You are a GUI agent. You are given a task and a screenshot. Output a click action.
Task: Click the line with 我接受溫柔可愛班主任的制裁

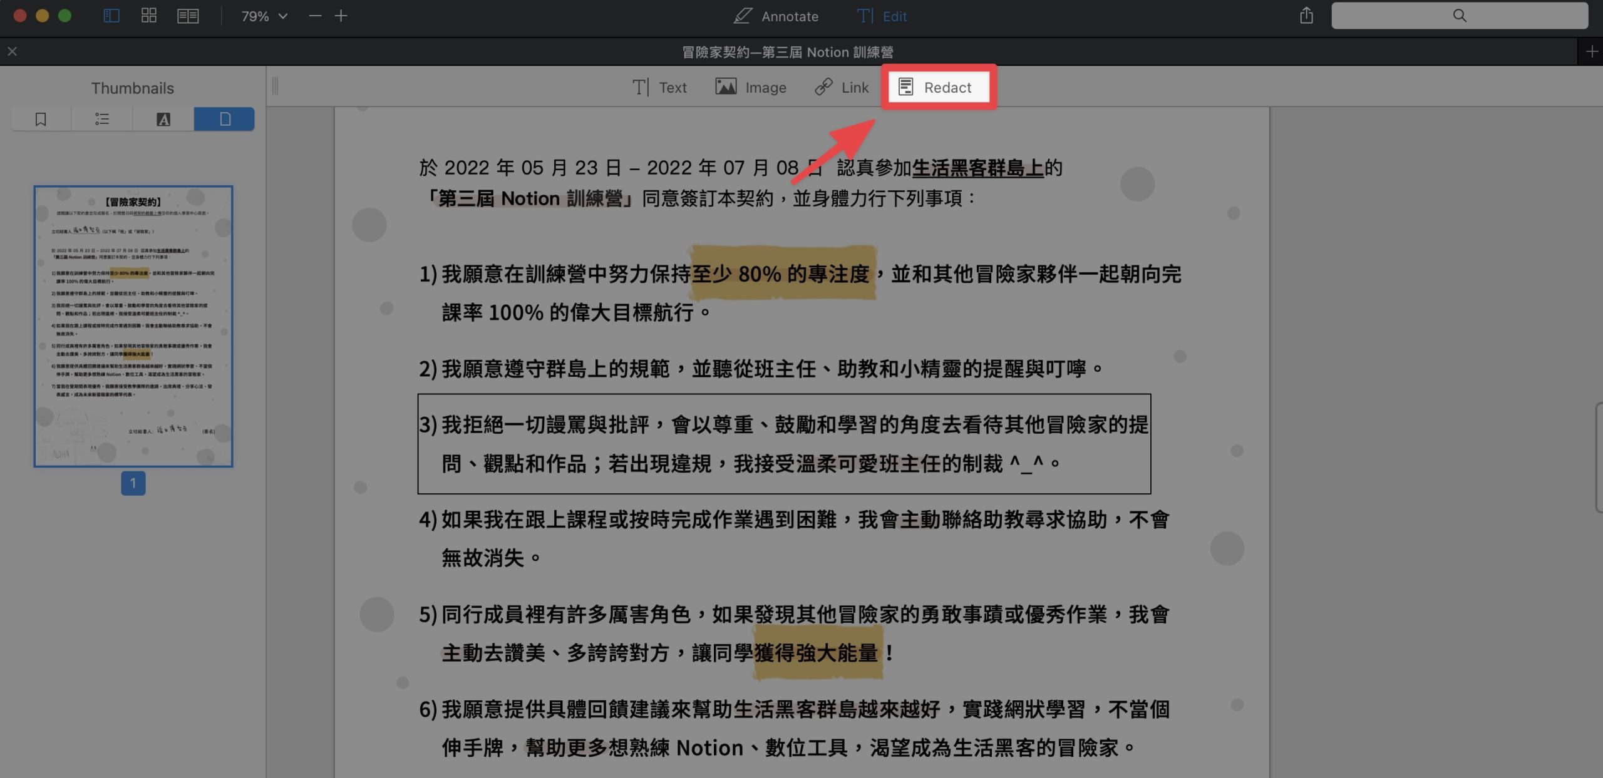751,464
